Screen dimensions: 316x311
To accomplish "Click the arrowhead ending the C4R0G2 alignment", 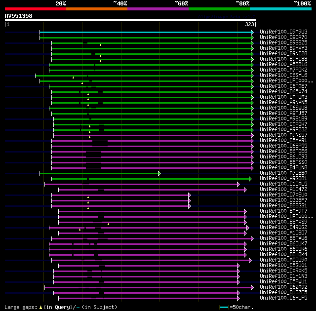I will [x=248, y=228].
